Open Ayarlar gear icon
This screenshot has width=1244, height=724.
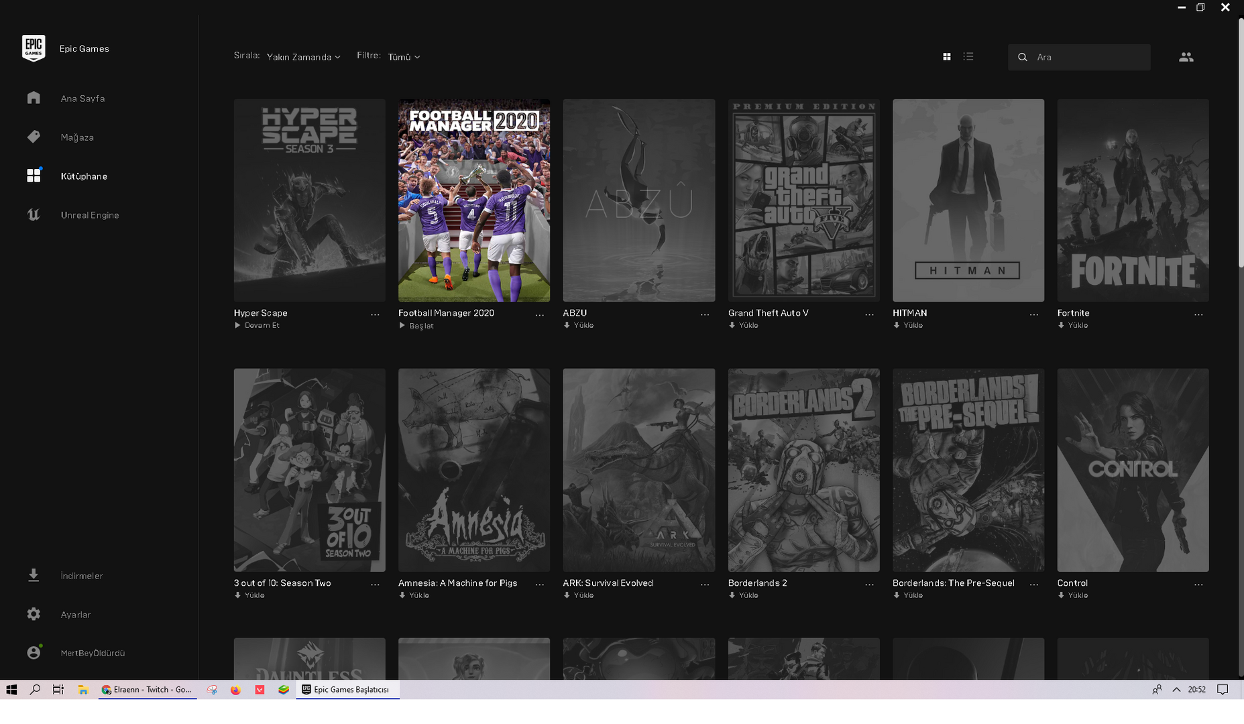tap(34, 614)
